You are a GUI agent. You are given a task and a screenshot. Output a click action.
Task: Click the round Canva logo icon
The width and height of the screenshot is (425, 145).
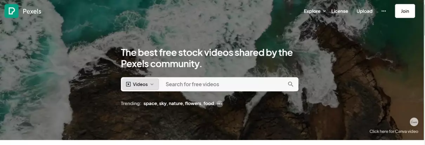tap(414, 122)
